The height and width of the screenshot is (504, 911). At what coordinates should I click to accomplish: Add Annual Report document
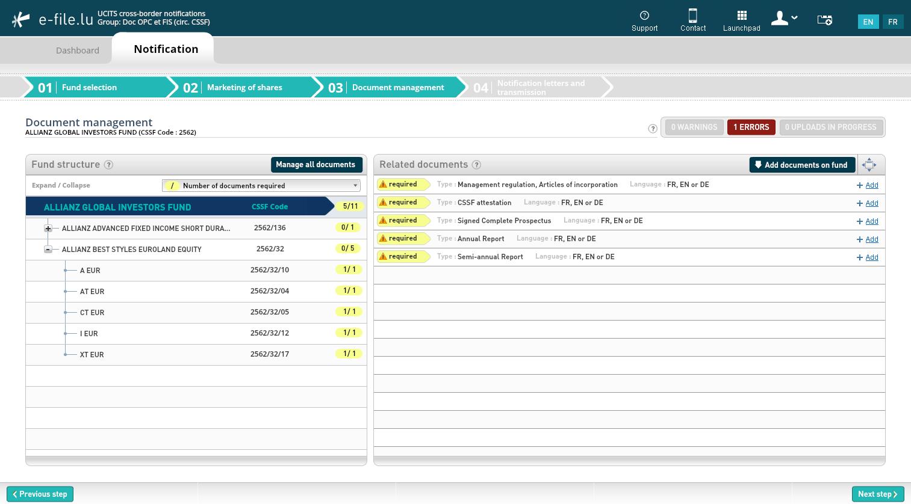pos(868,239)
